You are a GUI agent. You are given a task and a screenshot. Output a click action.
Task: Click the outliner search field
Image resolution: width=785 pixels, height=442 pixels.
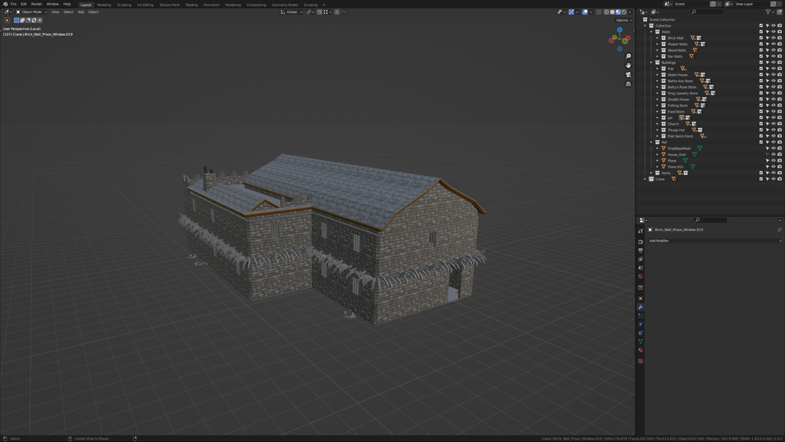707,12
